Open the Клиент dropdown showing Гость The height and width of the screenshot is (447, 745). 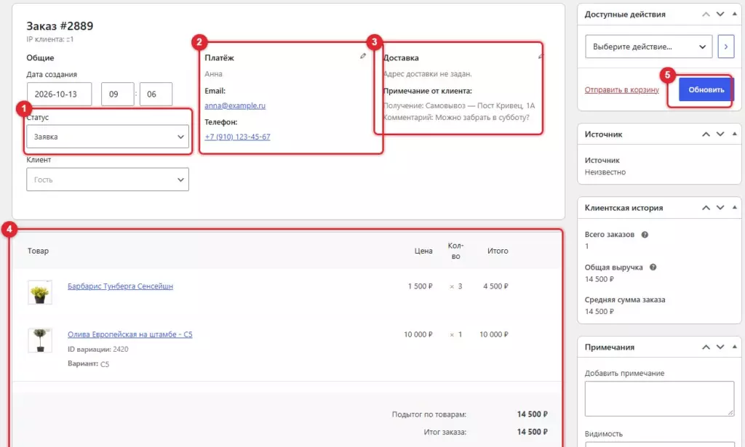point(108,180)
